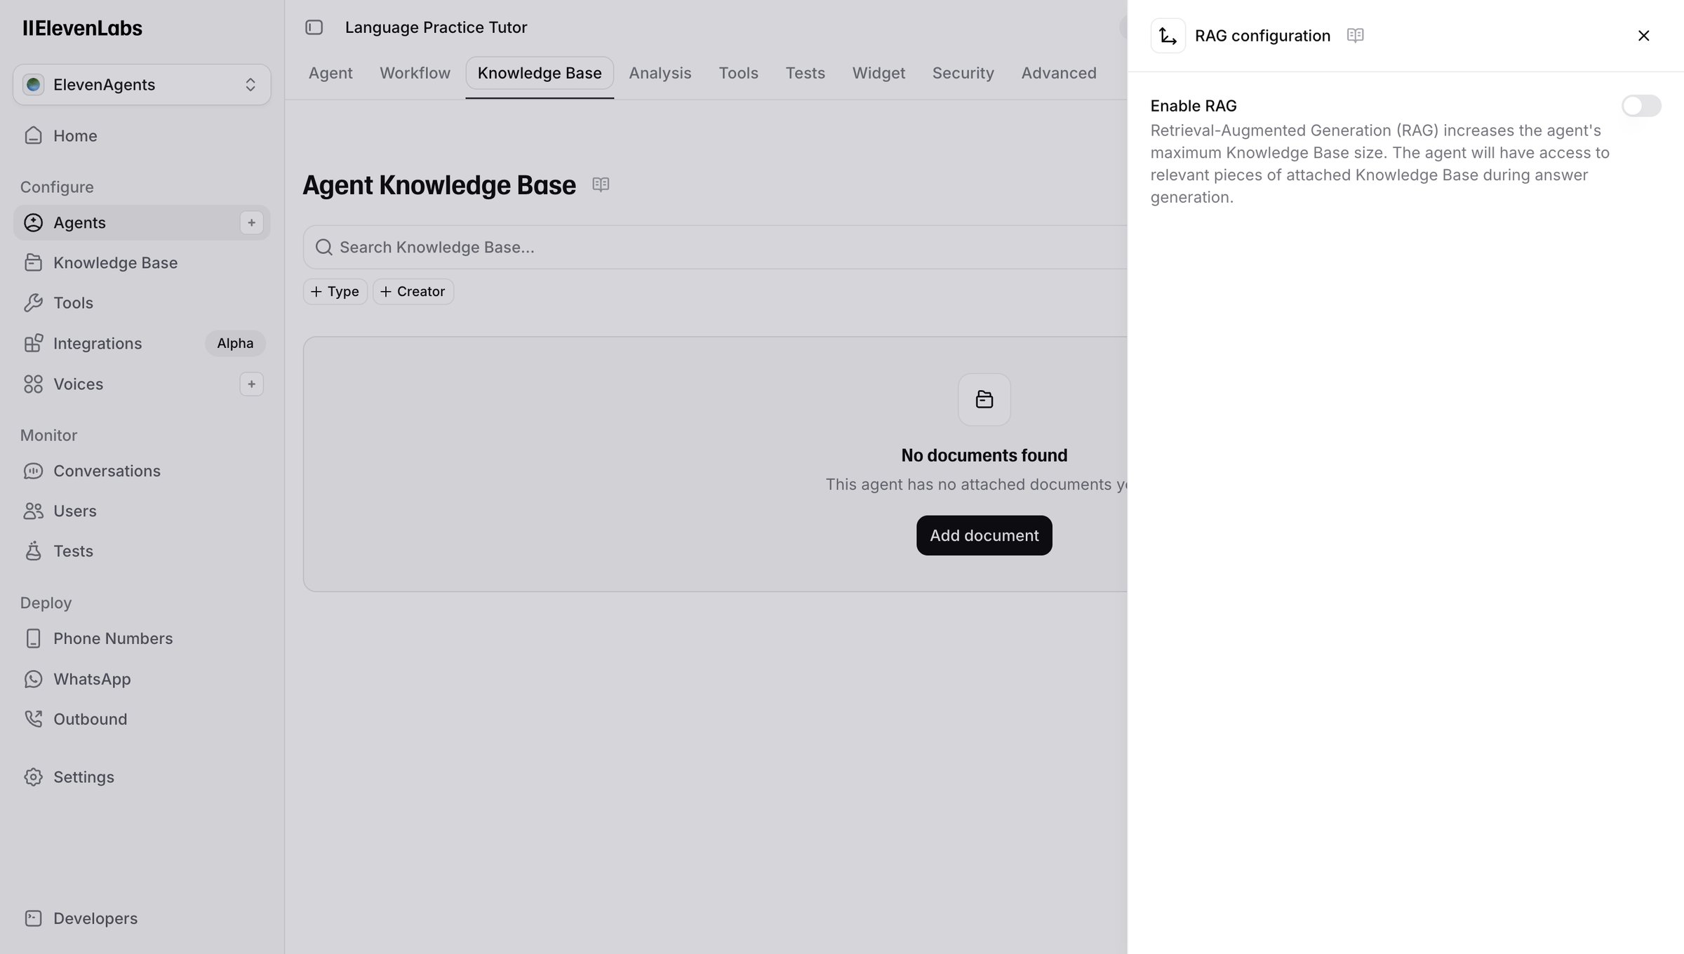Screen dimensions: 1684x954
Task: Close the RAG configuration panel
Action: (1643, 36)
